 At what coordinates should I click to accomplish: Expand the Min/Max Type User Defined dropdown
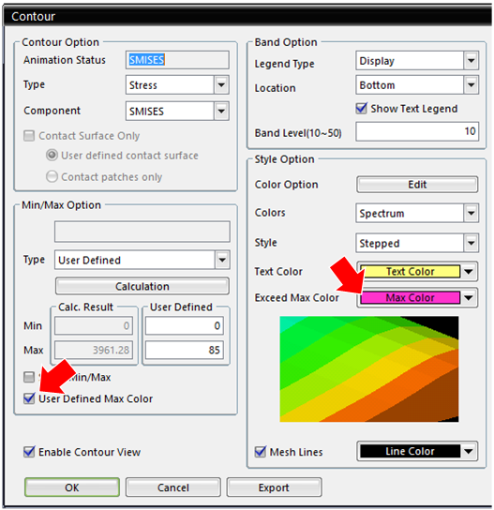(x=222, y=260)
